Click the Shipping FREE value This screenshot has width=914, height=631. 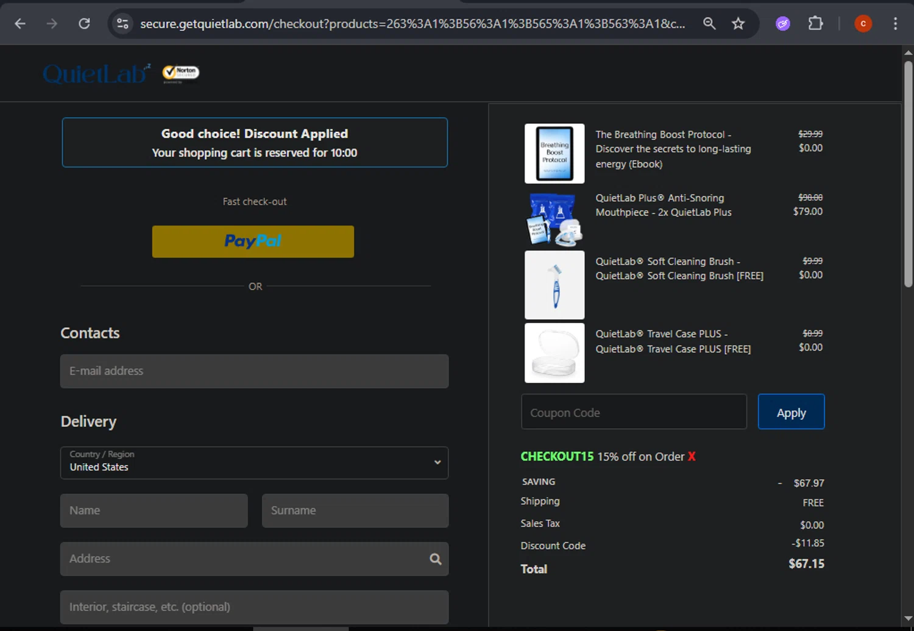(x=813, y=503)
